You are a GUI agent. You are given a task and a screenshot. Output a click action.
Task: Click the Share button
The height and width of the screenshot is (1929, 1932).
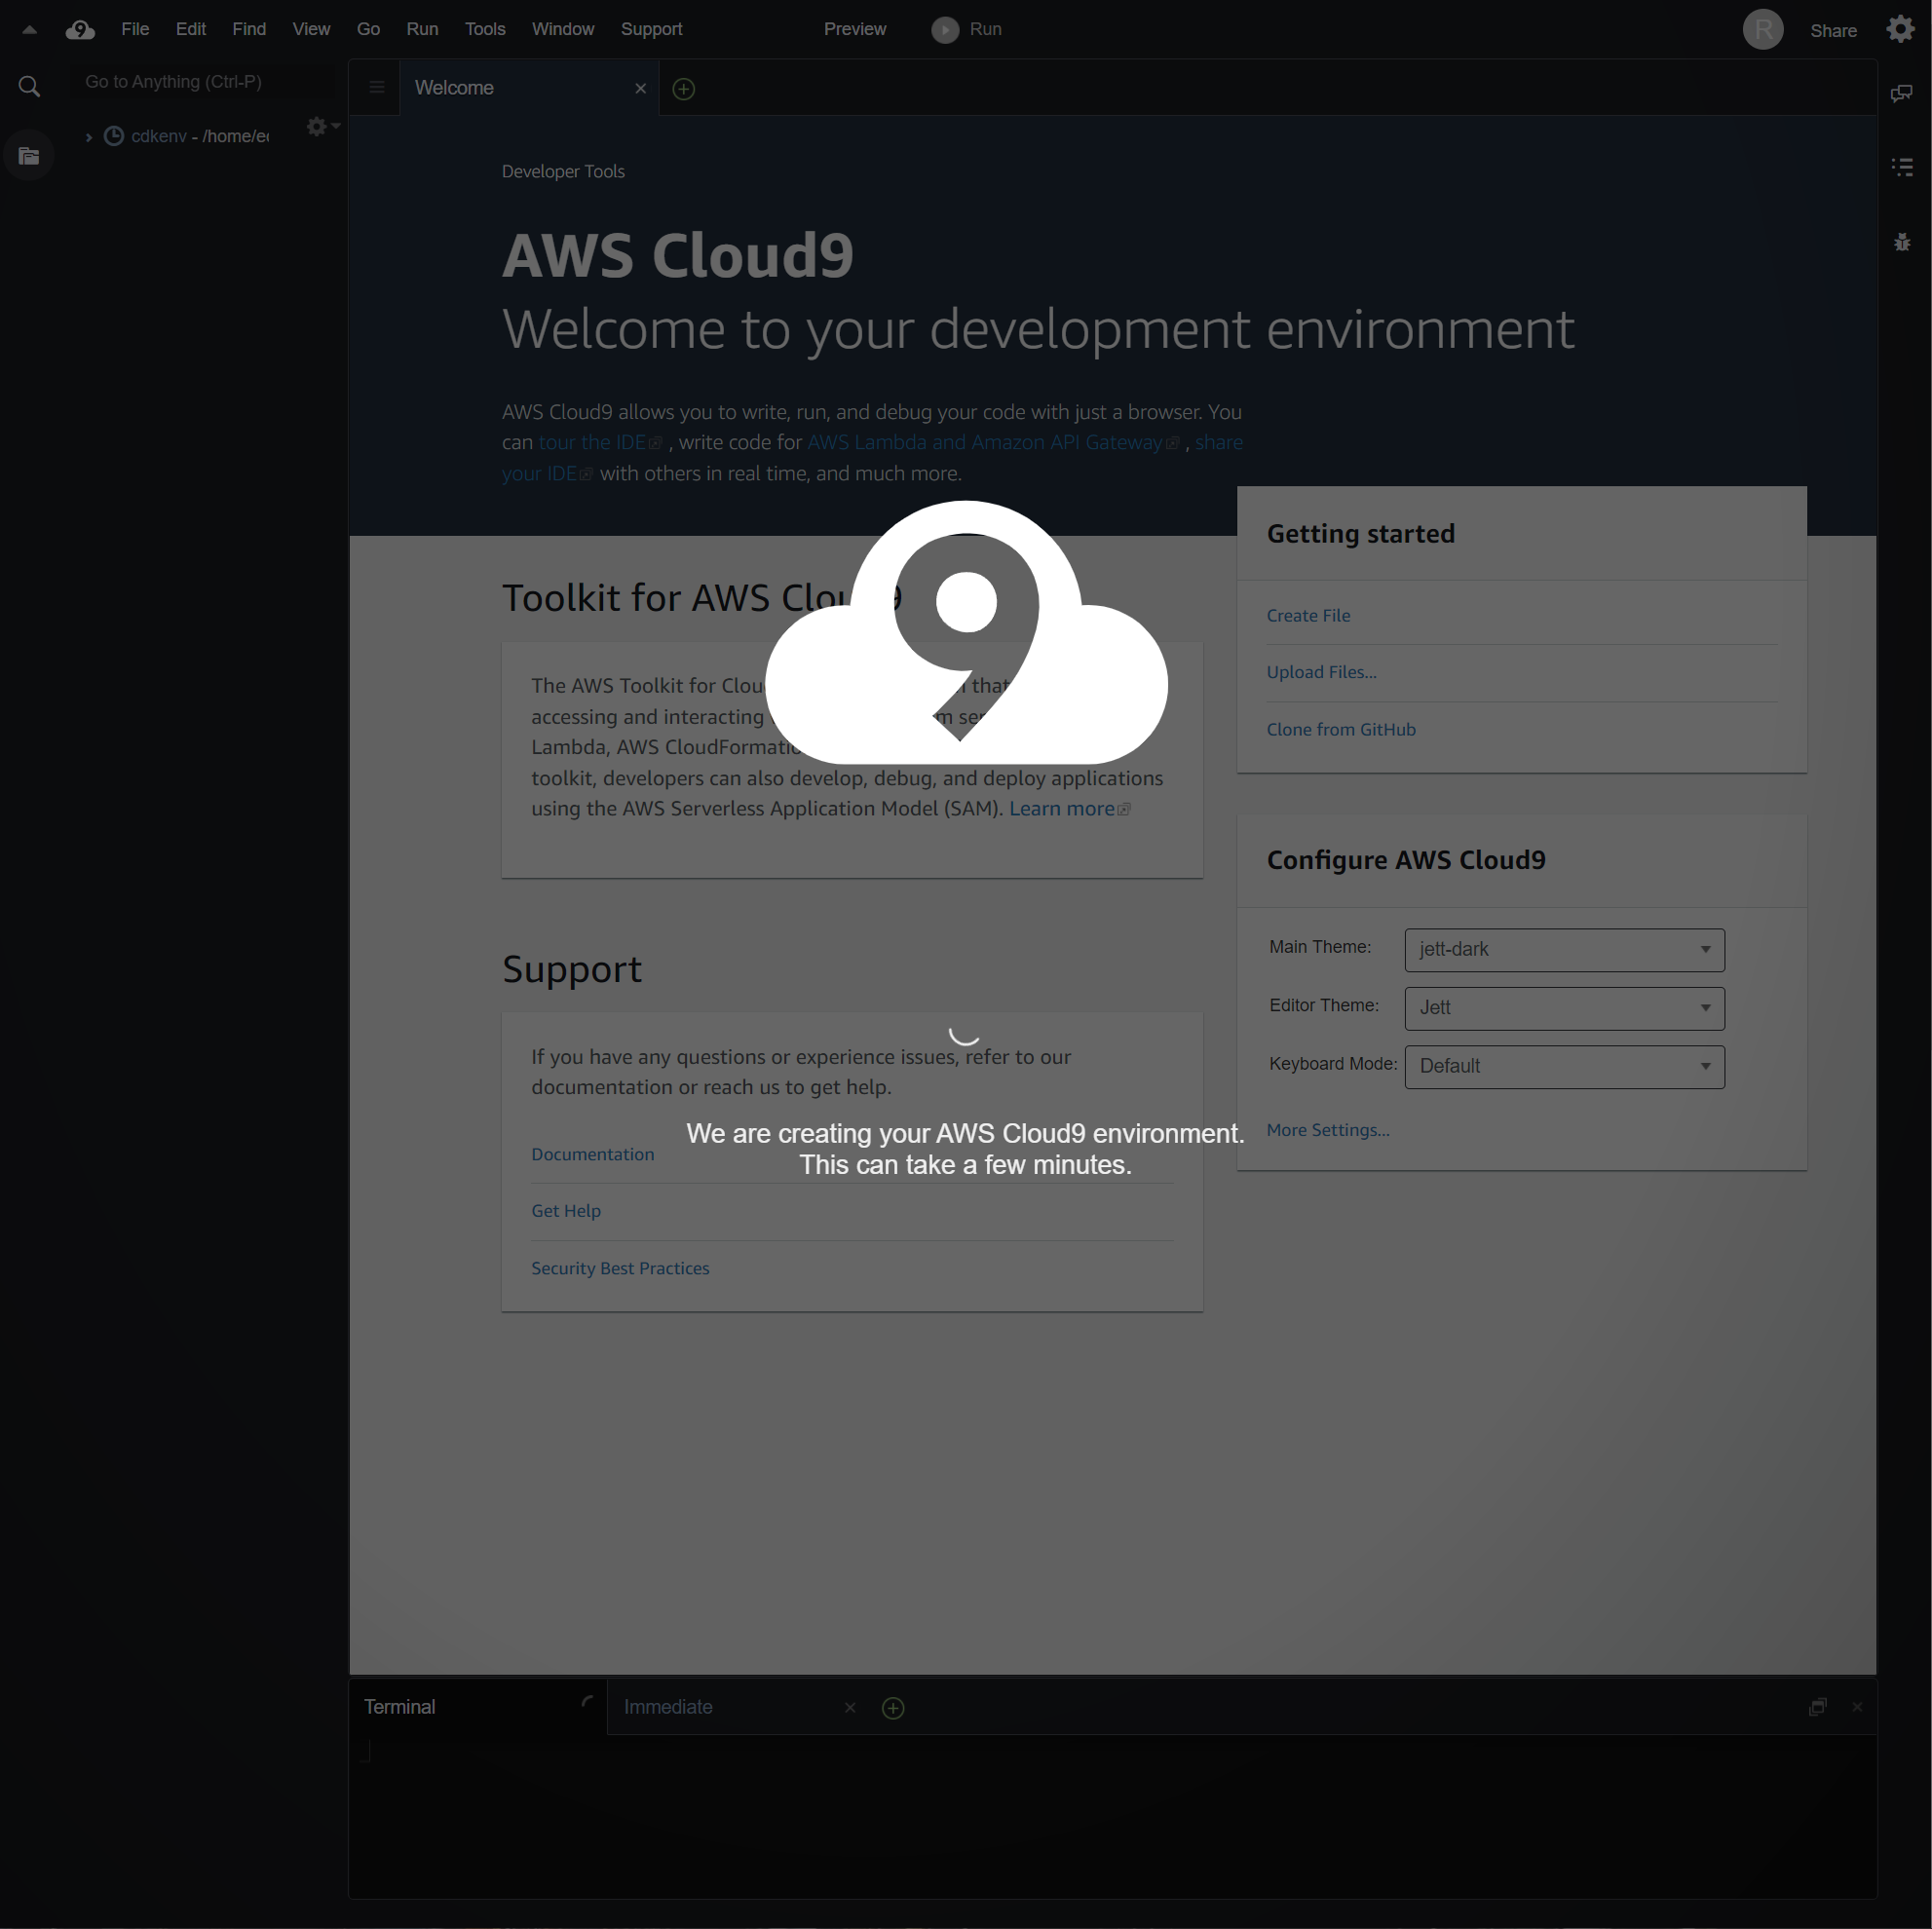click(x=1833, y=31)
